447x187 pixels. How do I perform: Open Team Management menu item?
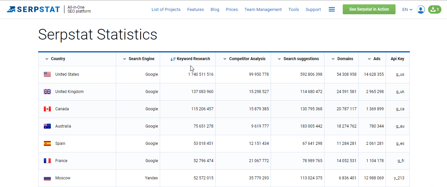click(x=263, y=10)
